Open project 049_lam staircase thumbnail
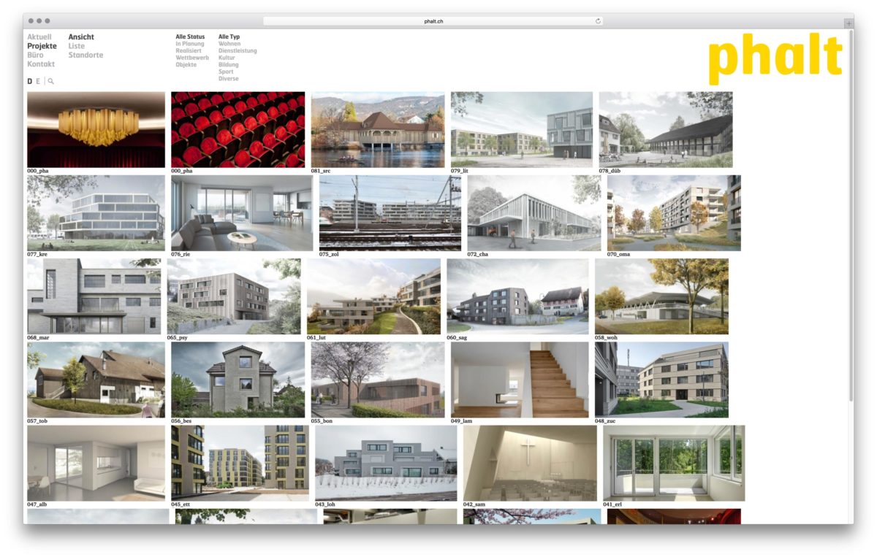The width and height of the screenshot is (877, 557). click(519, 380)
